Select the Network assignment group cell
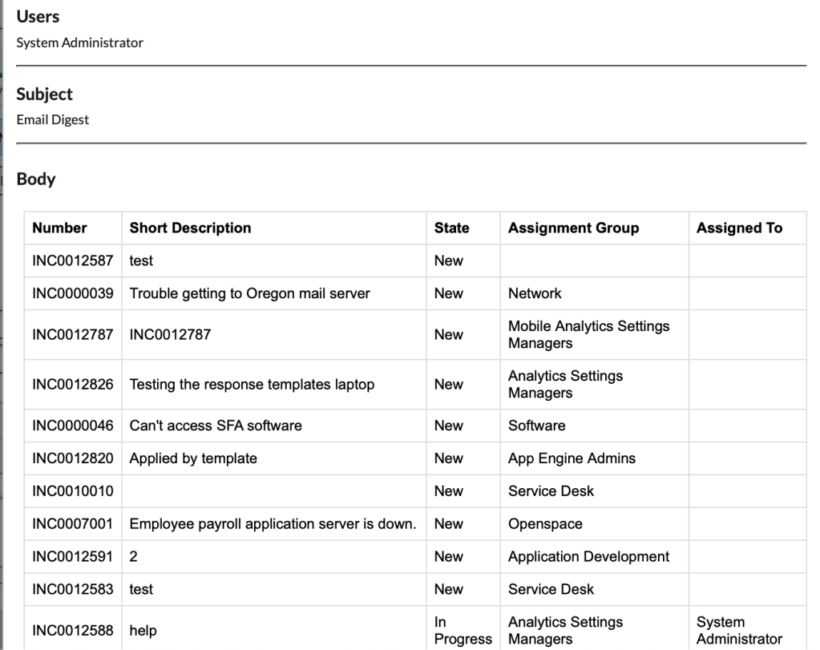The image size is (820, 650). click(x=535, y=293)
